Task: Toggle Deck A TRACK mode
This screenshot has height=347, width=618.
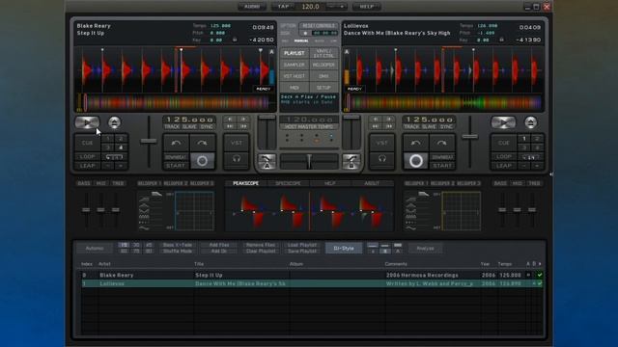Action: tap(172, 126)
